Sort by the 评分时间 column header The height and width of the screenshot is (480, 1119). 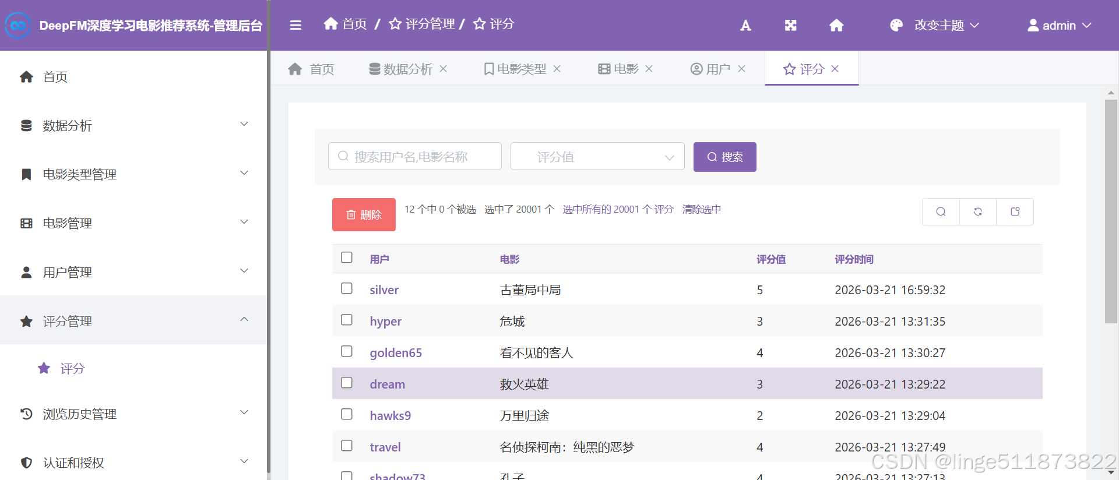click(854, 259)
